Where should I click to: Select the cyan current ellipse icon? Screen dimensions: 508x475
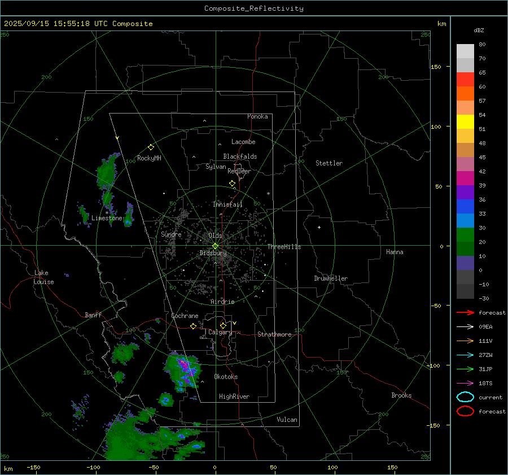(465, 397)
